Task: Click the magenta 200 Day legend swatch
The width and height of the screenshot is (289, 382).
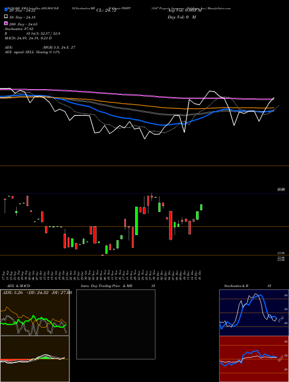Action: point(6,23)
